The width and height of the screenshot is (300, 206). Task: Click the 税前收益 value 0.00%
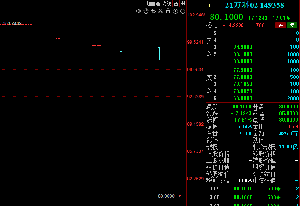click(x=245, y=181)
